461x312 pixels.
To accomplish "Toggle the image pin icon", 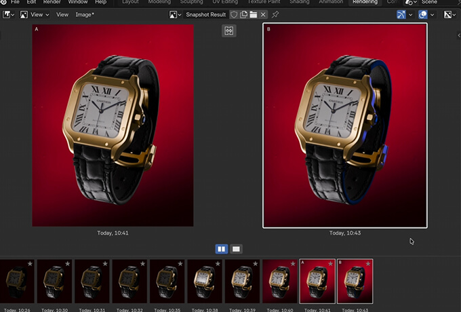I will [x=275, y=14].
